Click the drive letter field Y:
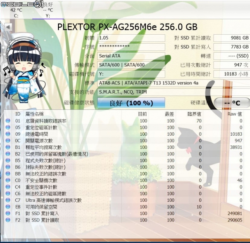Viewport: 250px width, 243px height. [131, 74]
